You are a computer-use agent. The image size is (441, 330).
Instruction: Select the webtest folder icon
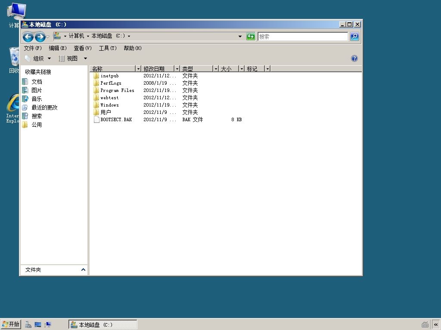point(96,98)
